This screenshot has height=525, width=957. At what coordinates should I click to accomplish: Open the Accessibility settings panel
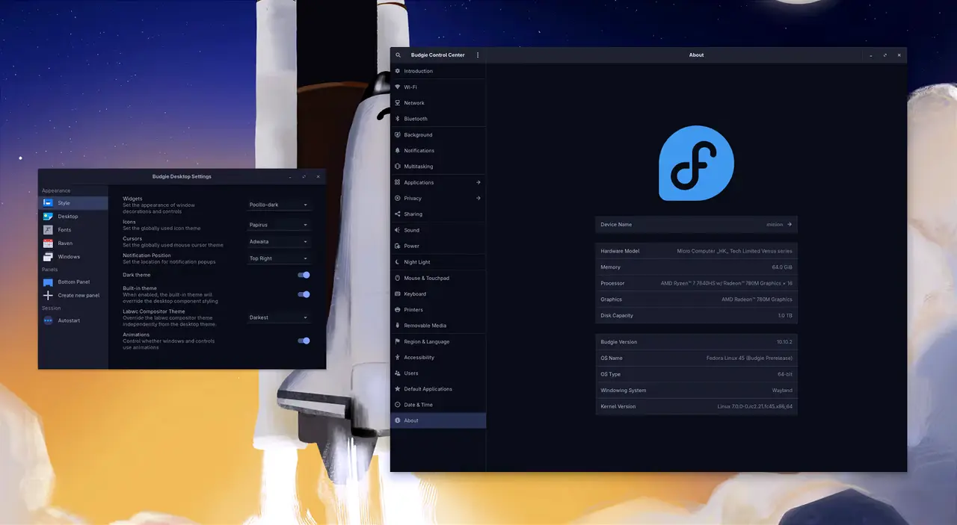[x=419, y=358]
